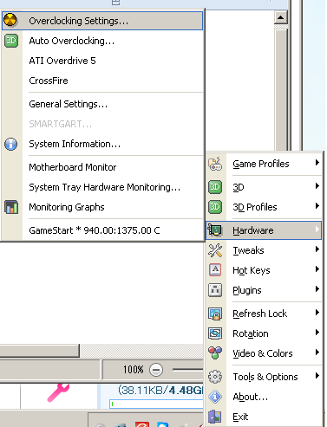Viewport: 327px width, 427px height.
Task: Open General Settings
Action: [102, 104]
